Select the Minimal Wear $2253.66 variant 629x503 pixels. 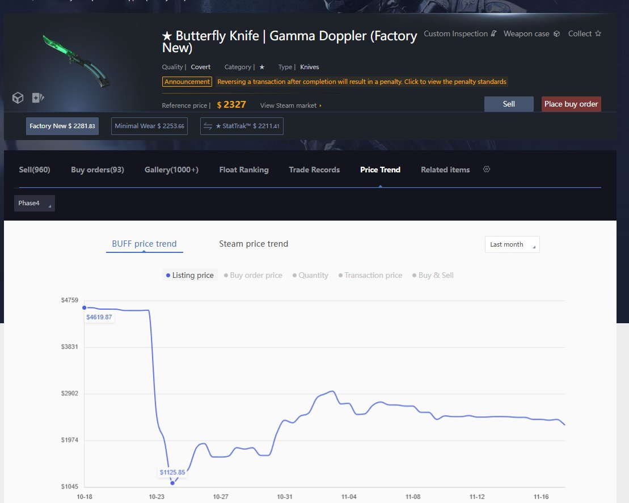point(149,126)
